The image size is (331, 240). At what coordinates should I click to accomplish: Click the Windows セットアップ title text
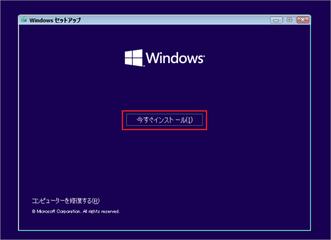[55, 20]
